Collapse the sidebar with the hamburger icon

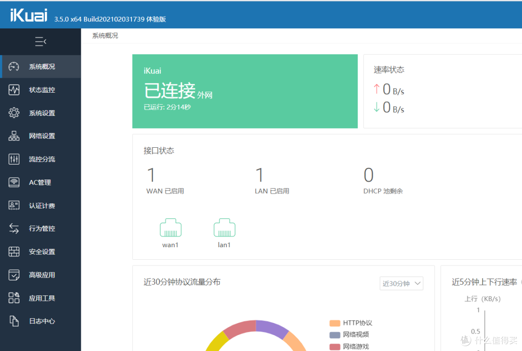tap(41, 42)
